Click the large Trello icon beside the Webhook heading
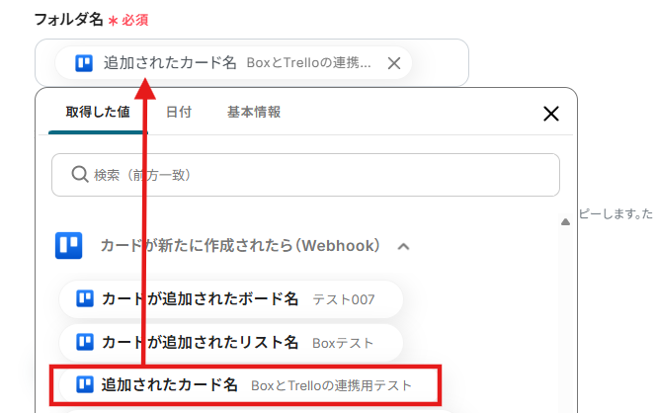 point(69,246)
